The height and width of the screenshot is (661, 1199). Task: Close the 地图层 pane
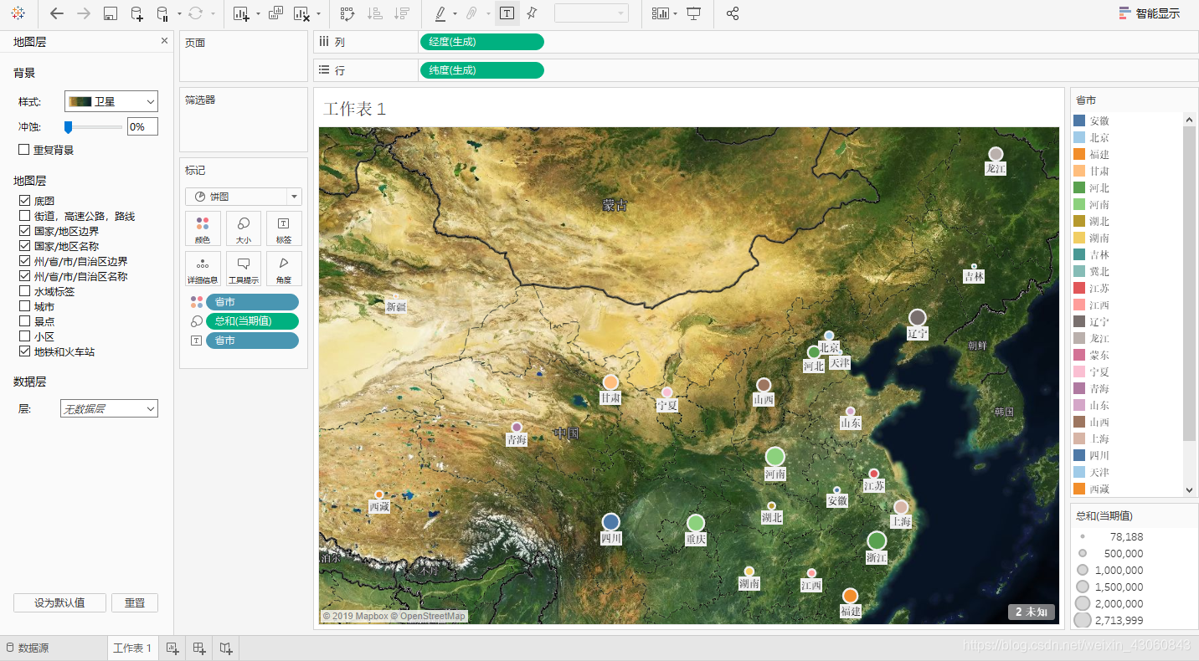click(x=164, y=41)
